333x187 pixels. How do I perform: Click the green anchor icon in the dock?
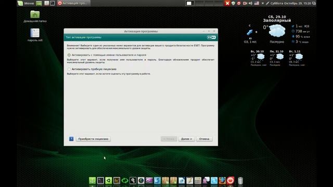coord(93,180)
